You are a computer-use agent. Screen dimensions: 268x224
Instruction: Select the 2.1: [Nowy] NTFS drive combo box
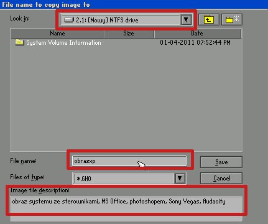[x=126, y=20]
